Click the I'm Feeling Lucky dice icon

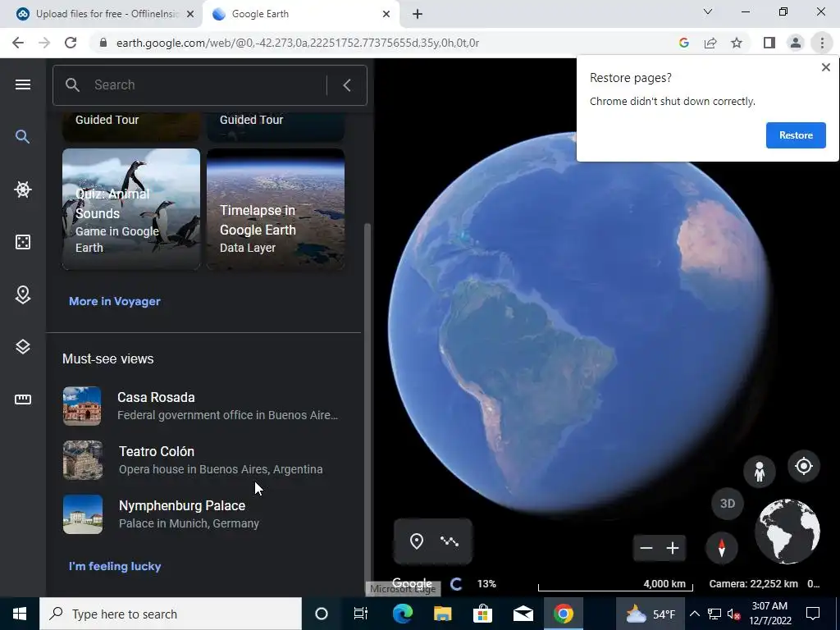click(22, 242)
